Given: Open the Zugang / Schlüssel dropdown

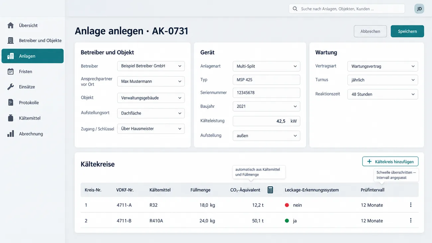Looking at the screenshot, I should click(151, 128).
